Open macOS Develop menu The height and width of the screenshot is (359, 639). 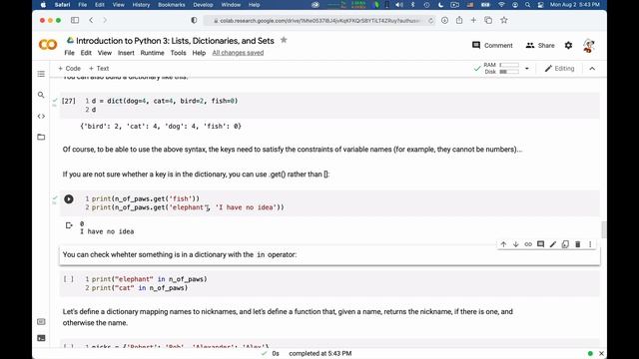click(x=203, y=5)
